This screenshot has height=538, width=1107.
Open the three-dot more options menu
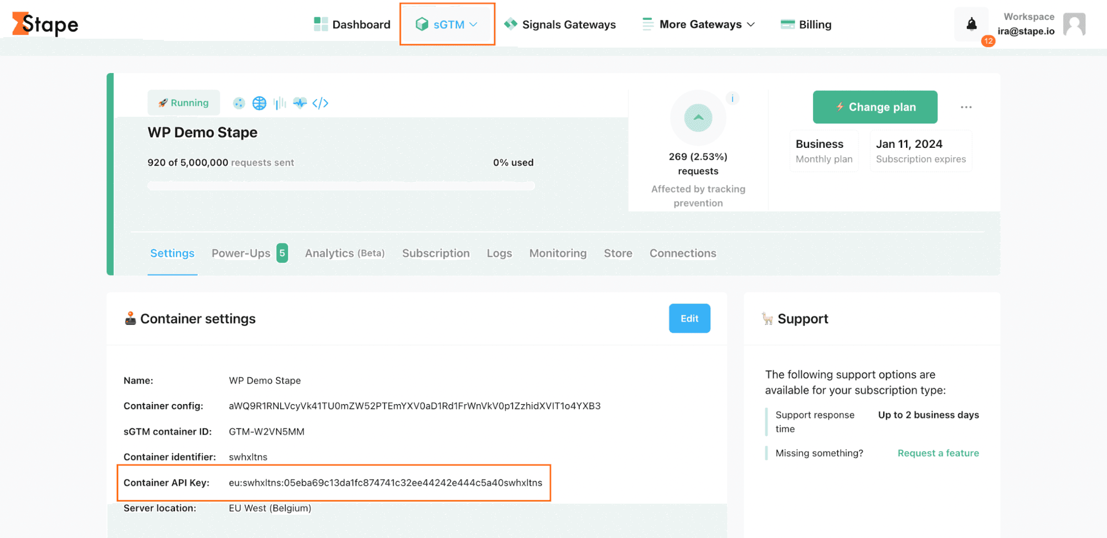tap(966, 107)
